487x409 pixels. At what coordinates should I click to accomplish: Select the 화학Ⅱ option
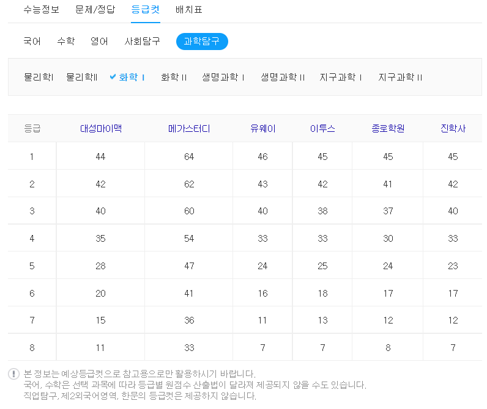point(174,77)
